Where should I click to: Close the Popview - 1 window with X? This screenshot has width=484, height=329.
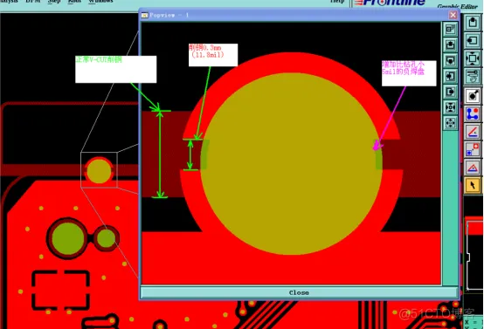(453, 15)
